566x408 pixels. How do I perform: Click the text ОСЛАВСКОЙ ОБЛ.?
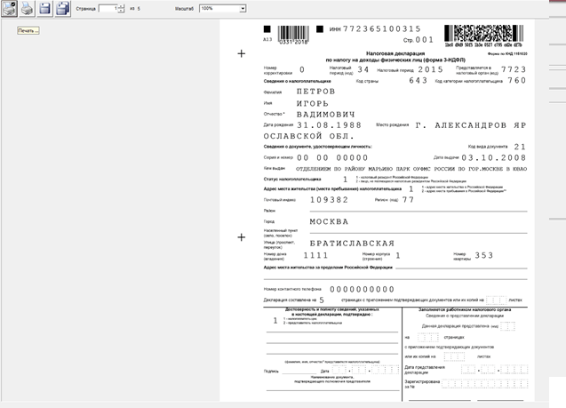tap(309, 136)
